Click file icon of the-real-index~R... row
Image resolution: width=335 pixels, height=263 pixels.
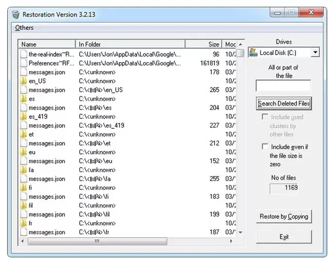click(24, 54)
